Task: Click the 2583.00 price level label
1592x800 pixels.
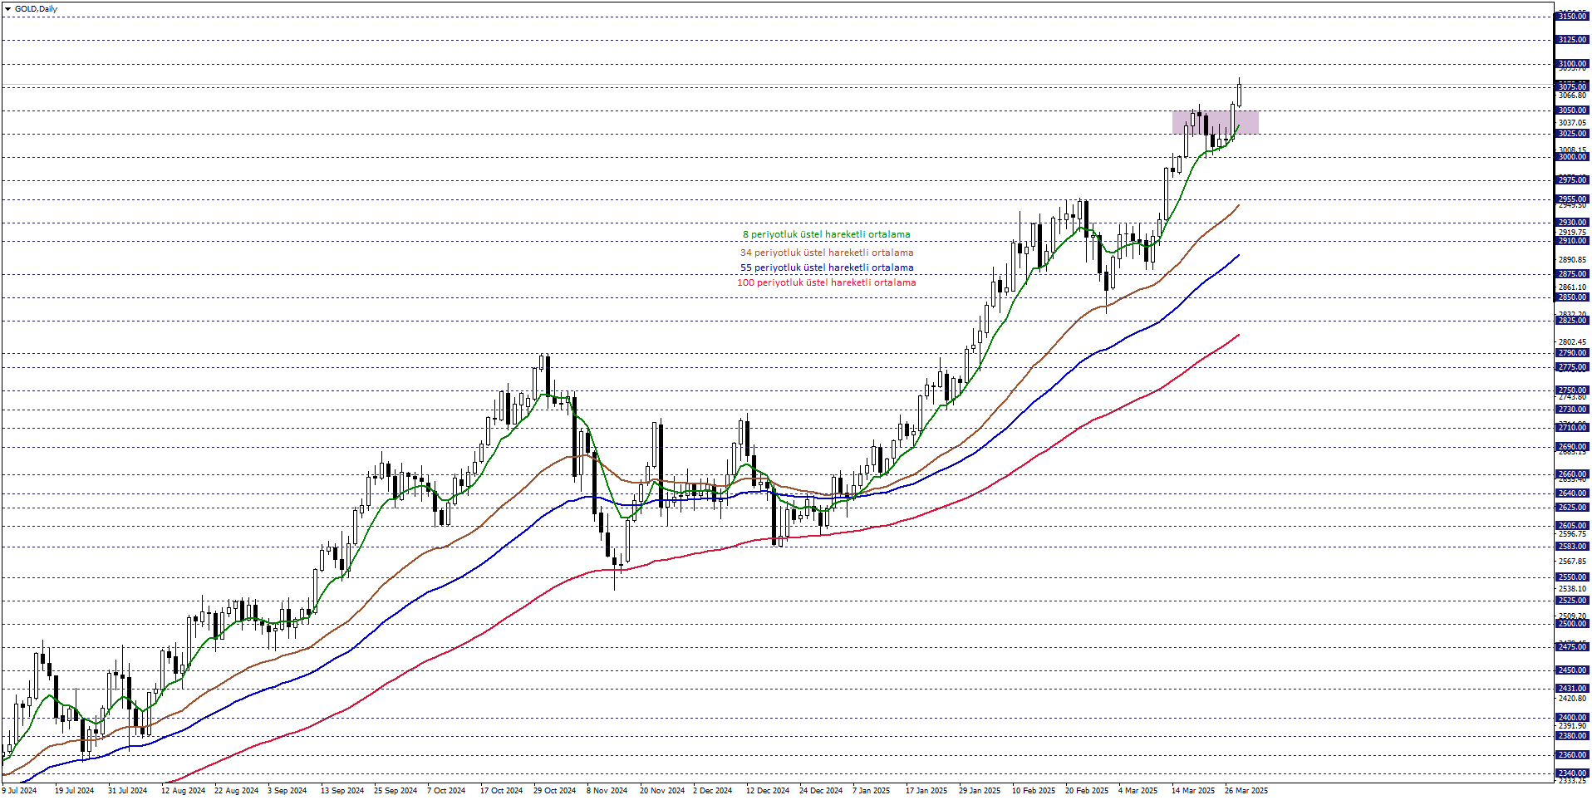Action: point(1572,547)
